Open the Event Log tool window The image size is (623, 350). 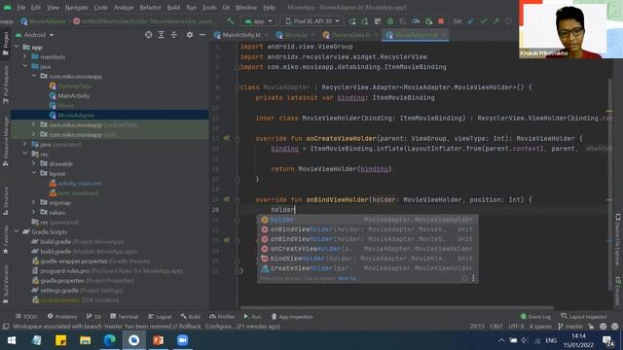(x=535, y=317)
